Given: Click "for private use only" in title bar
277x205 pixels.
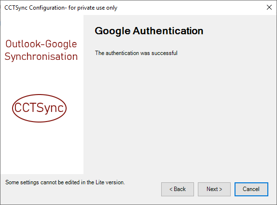Looking at the screenshot, I should (93, 8).
